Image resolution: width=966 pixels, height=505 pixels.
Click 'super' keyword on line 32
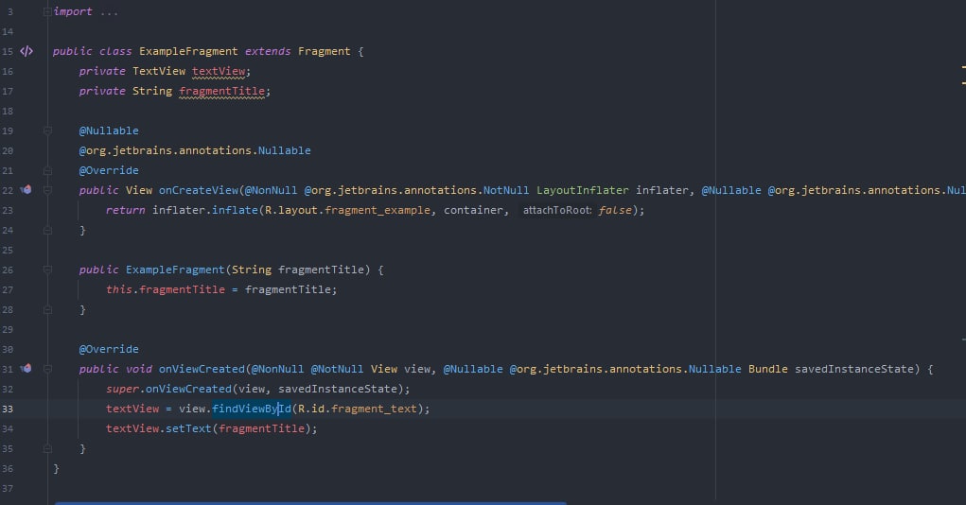coord(123,389)
